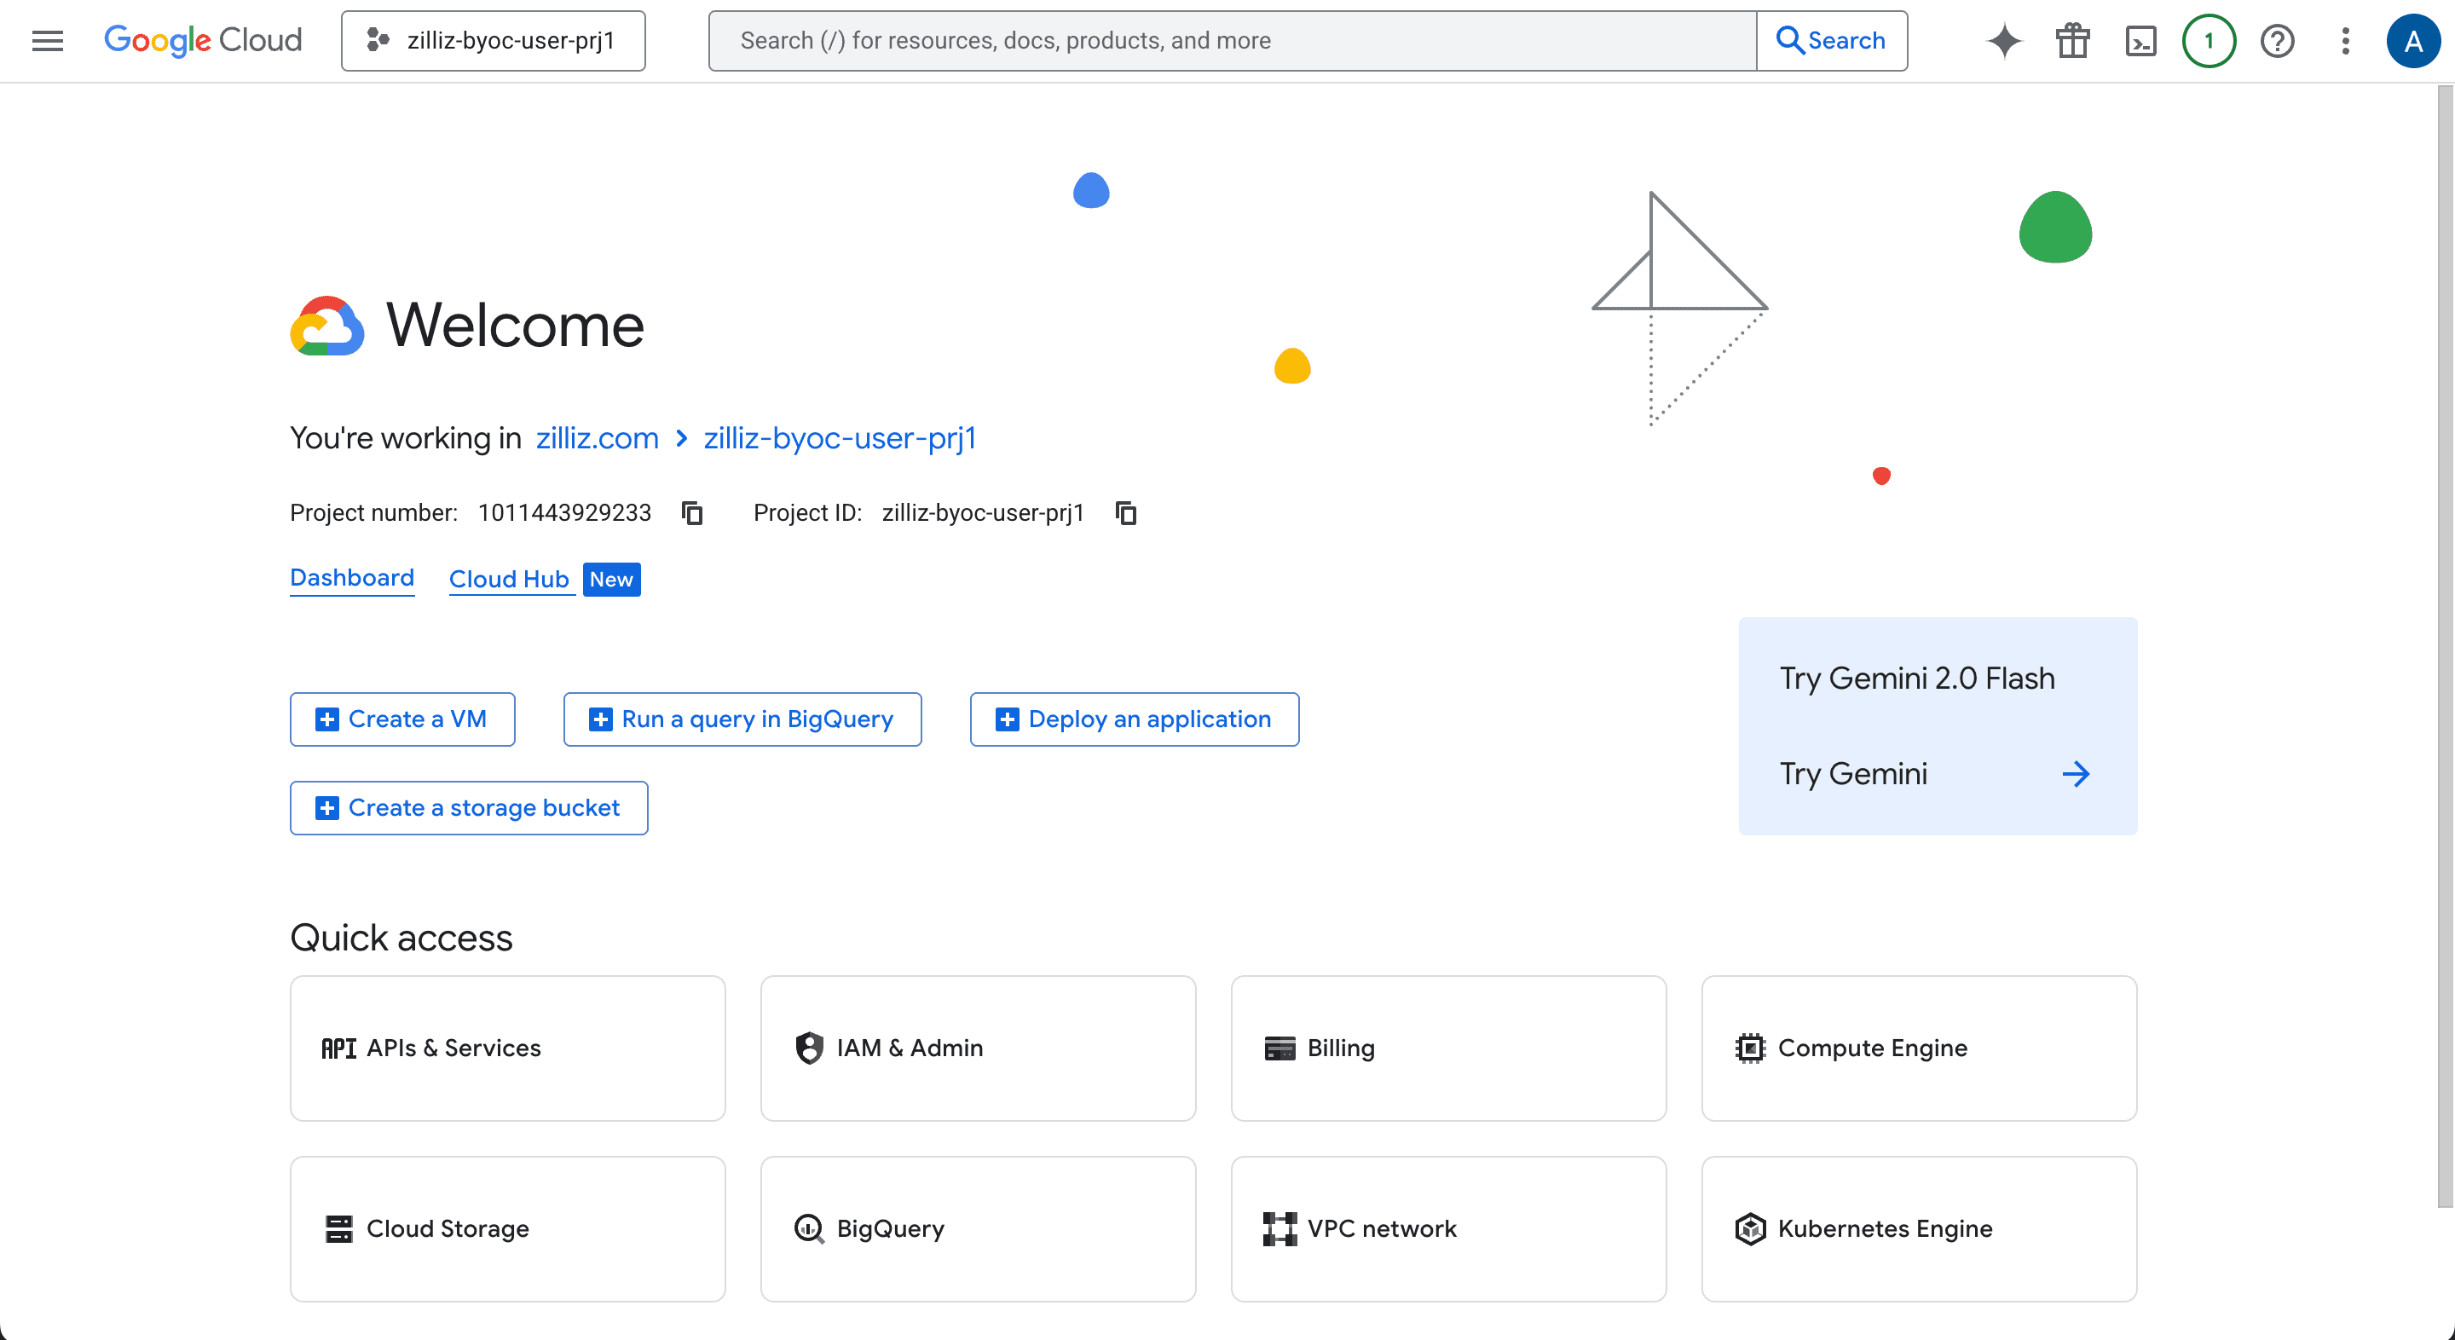The image size is (2455, 1340).
Task: Click the Compute Engine chip icon
Action: [1750, 1048]
